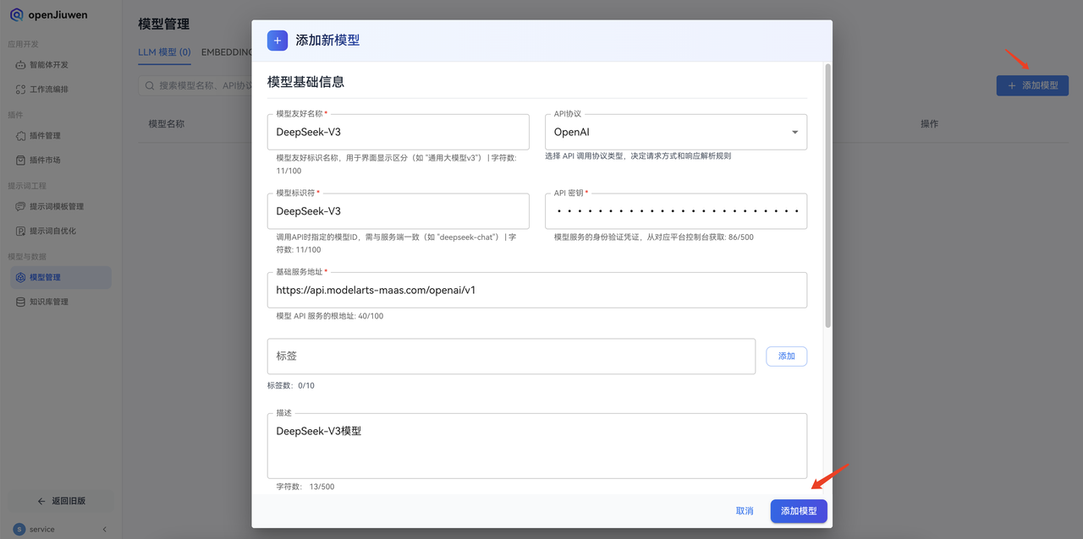Screen dimensions: 1083x539
Task: Click the 基础服务地址 URL field
Action: click(536, 290)
